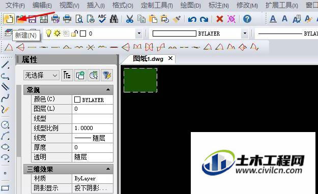Click the pink Purge icon
318x194 pixels.
(x=232, y=19)
